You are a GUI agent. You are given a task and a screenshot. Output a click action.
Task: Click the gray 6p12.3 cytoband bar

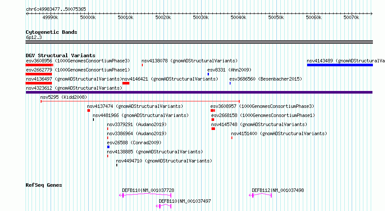pyautogui.click(x=199, y=42)
